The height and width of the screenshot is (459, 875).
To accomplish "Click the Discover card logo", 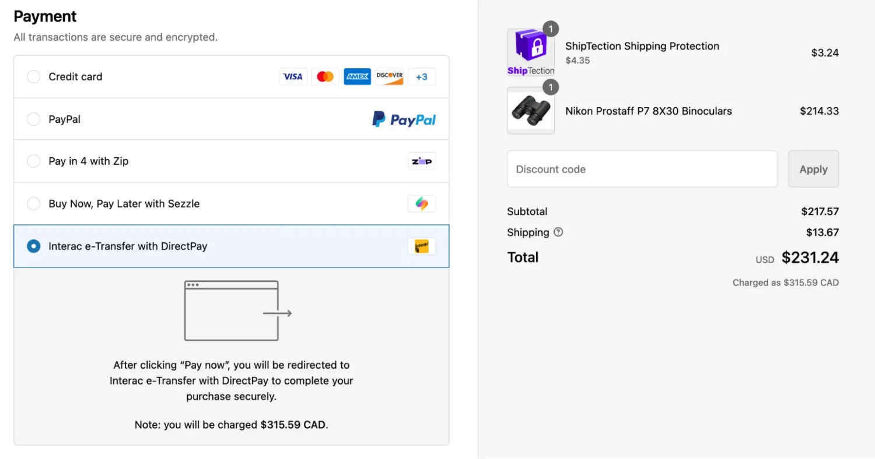I will (389, 76).
